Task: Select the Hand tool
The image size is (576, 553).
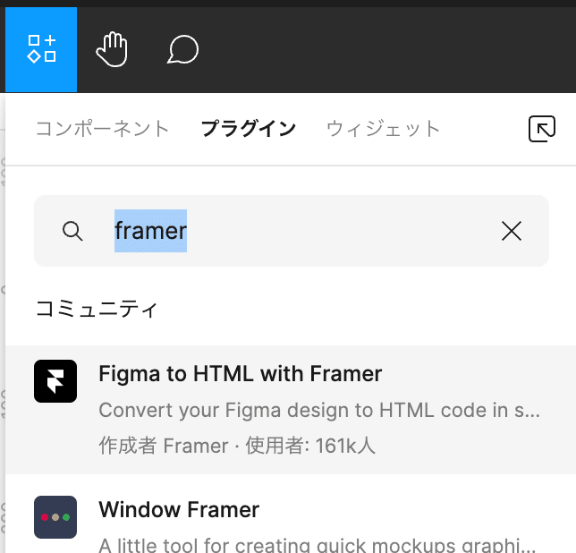Action: [113, 49]
